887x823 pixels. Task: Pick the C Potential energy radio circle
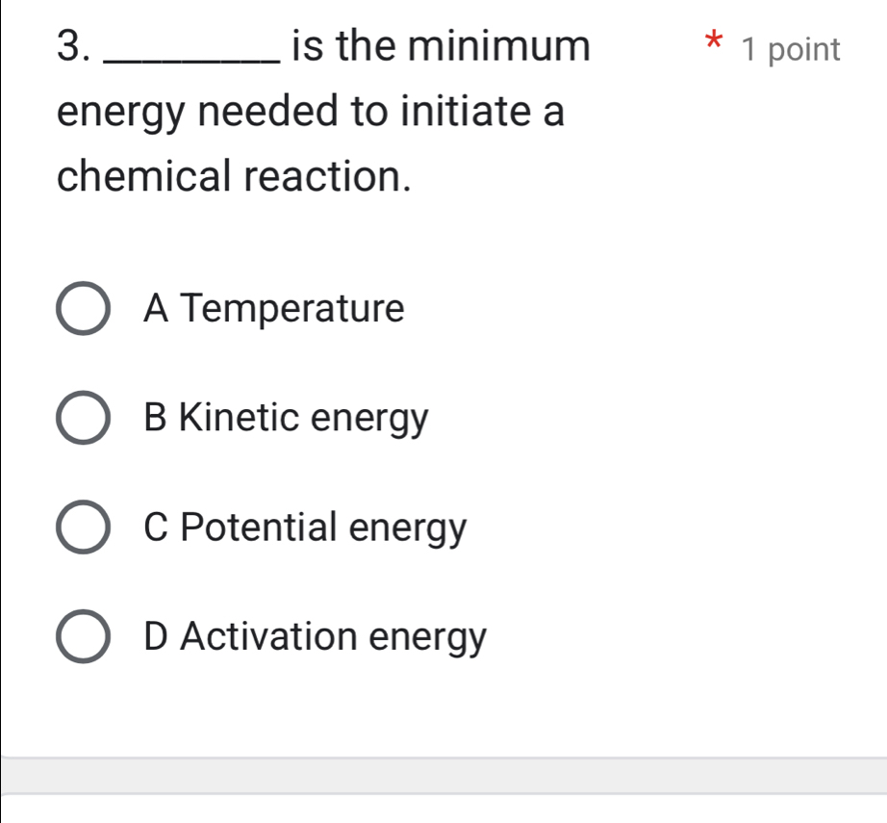coord(85,528)
